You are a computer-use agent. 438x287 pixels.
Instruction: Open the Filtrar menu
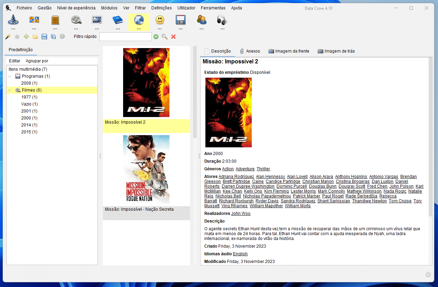[141, 8]
